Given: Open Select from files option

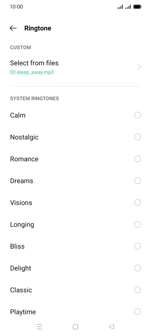Looking at the screenshot, I should 75,67.
